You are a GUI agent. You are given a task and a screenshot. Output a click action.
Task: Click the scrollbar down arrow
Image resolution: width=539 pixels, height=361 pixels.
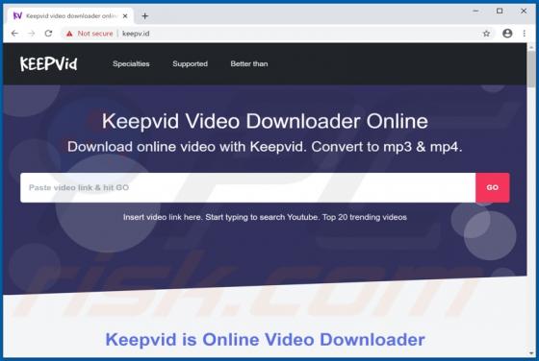click(x=531, y=352)
